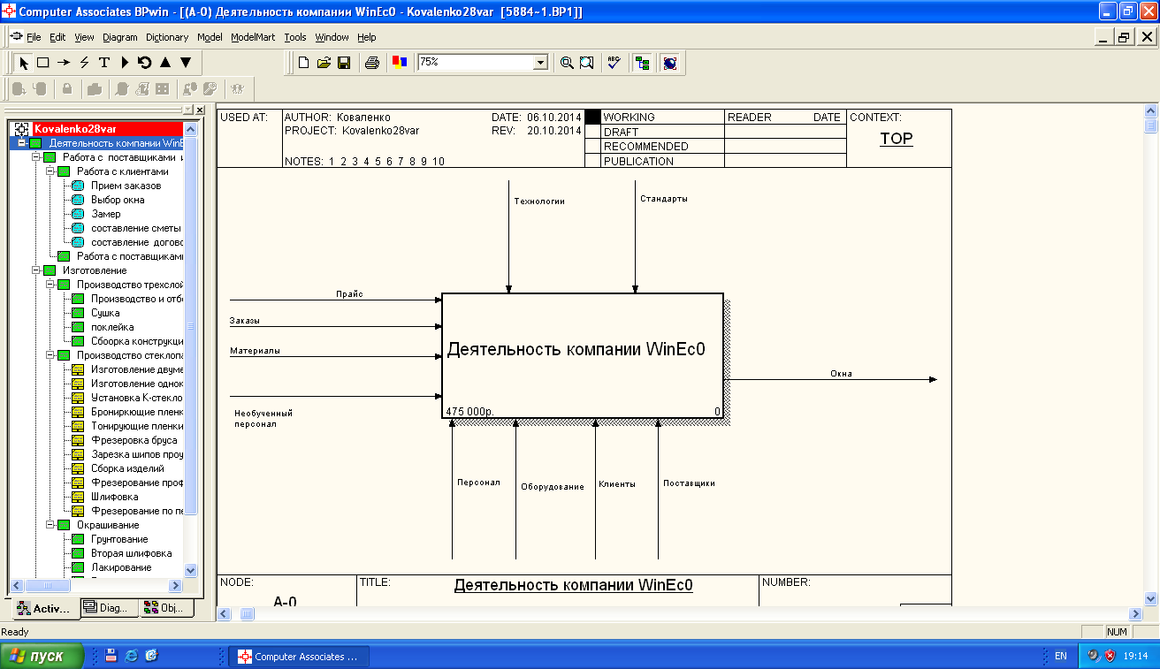The image size is (1160, 669).
Task: Click the rotating-arrow sibling diagram tool
Action: tap(144, 63)
